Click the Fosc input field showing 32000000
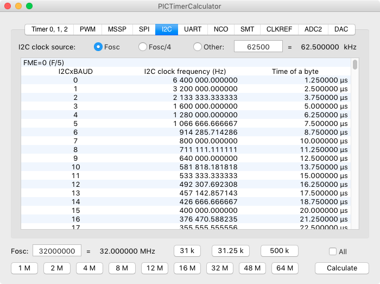This screenshot has width=380, height=284. point(57,250)
